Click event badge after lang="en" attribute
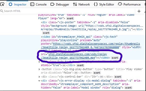146x91 pixels. point(70,18)
